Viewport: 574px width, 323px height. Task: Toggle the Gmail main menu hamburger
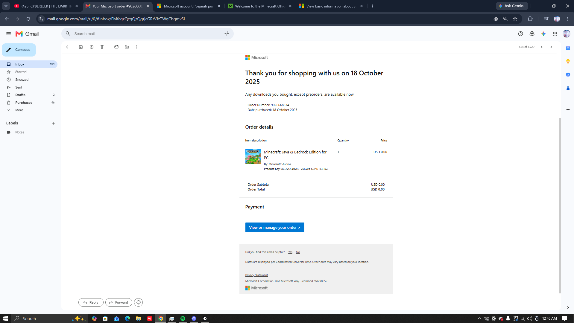pyautogui.click(x=8, y=34)
